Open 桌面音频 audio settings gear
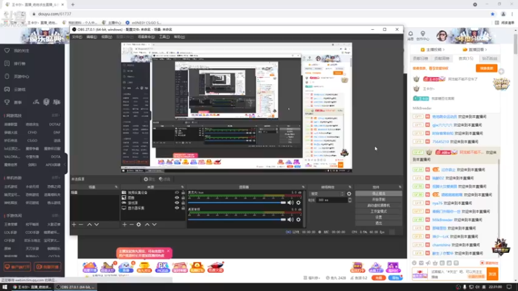 298,219
